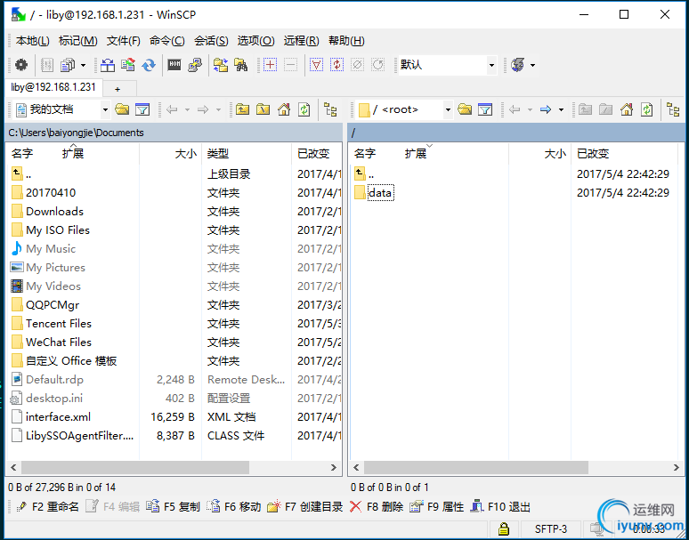This screenshot has width=689, height=540.
Task: Click the binoculars Find Files icon
Action: (241, 65)
